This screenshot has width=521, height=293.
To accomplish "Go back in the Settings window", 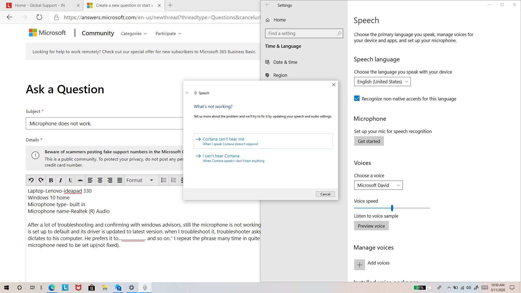I will (267, 5).
